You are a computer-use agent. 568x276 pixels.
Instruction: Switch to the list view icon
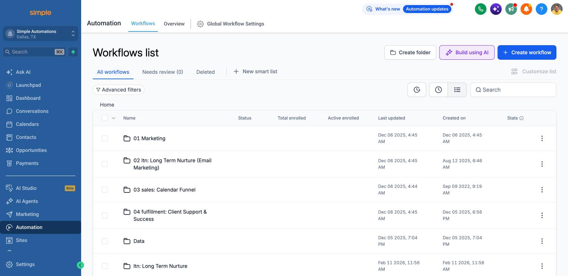(x=457, y=90)
